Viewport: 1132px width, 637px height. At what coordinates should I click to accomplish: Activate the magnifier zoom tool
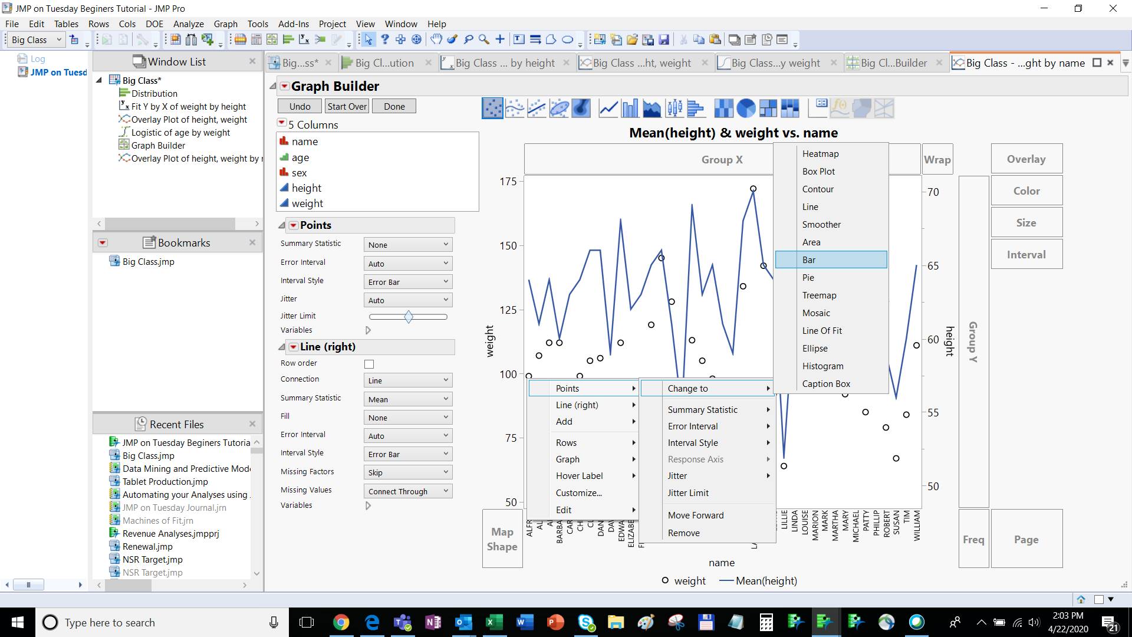click(x=484, y=40)
